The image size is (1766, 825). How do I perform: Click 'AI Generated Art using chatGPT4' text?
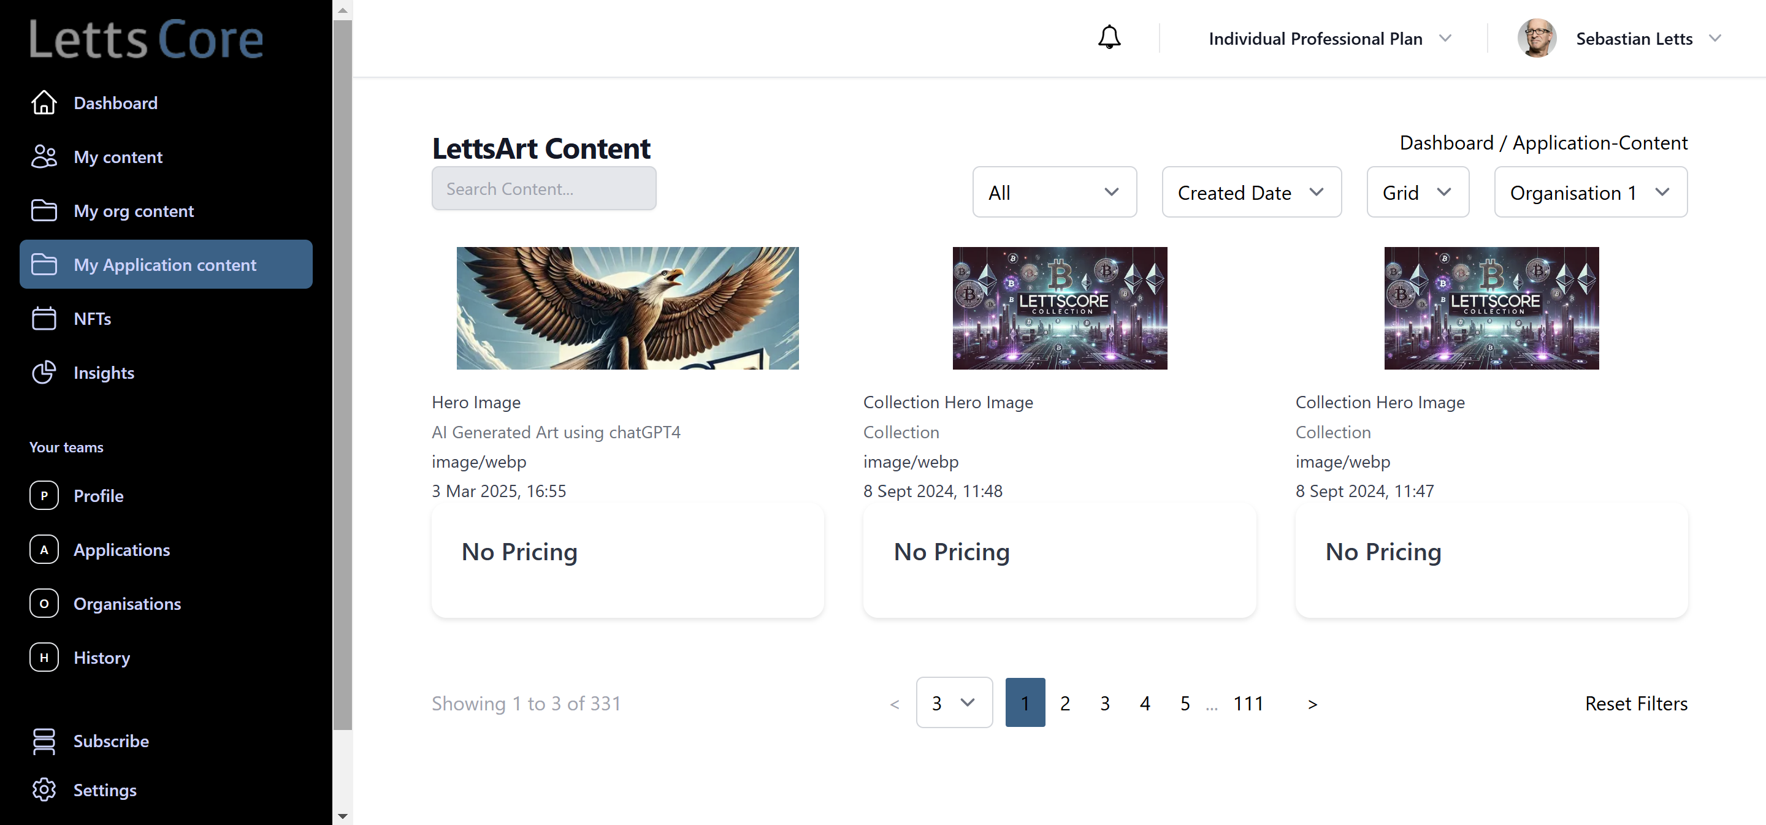click(x=556, y=432)
